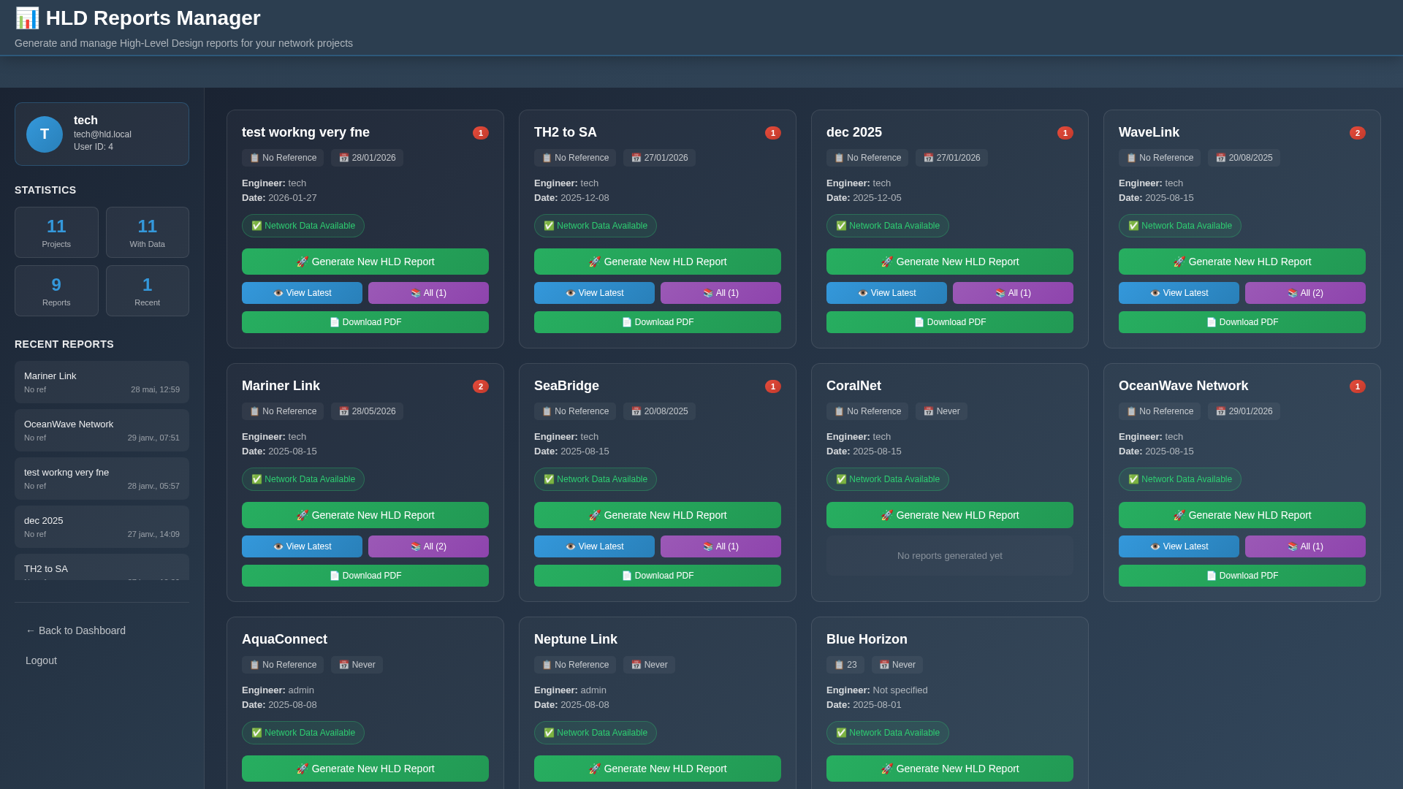Viewport: 1403px width, 789px height.
Task: Click the bar chart logo icon in header
Action: pyautogui.click(x=27, y=18)
